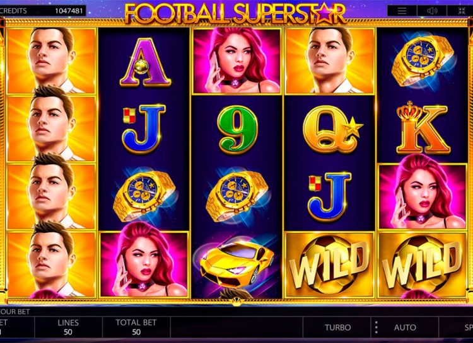This screenshot has height=343, width=473.
Task: Click the purple A symbol
Action: coord(145,62)
